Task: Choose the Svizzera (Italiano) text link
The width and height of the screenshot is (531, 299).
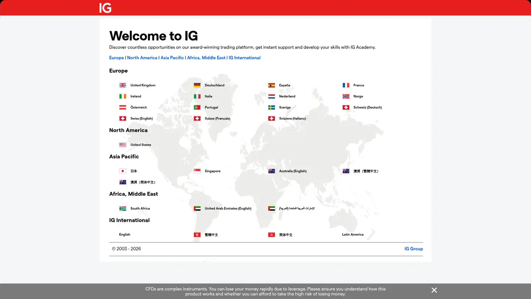Action: coord(292,118)
